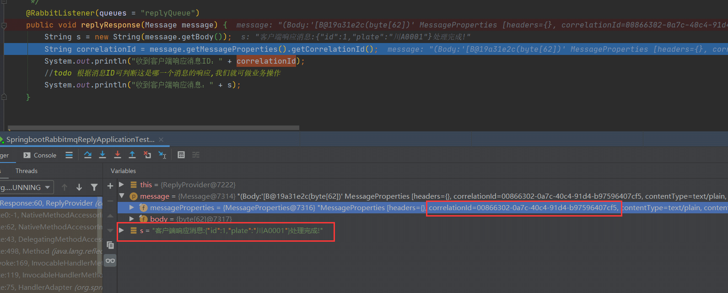Viewport: 728px width, 293px height.
Task: Select the :43, DelegatingMethodAccessorImpl frame
Action: (51, 239)
